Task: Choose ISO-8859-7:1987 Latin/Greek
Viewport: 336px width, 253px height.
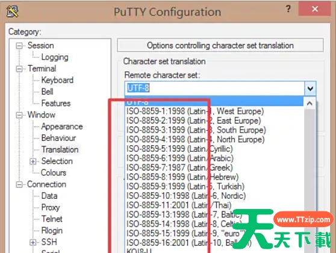Action: coord(214,167)
